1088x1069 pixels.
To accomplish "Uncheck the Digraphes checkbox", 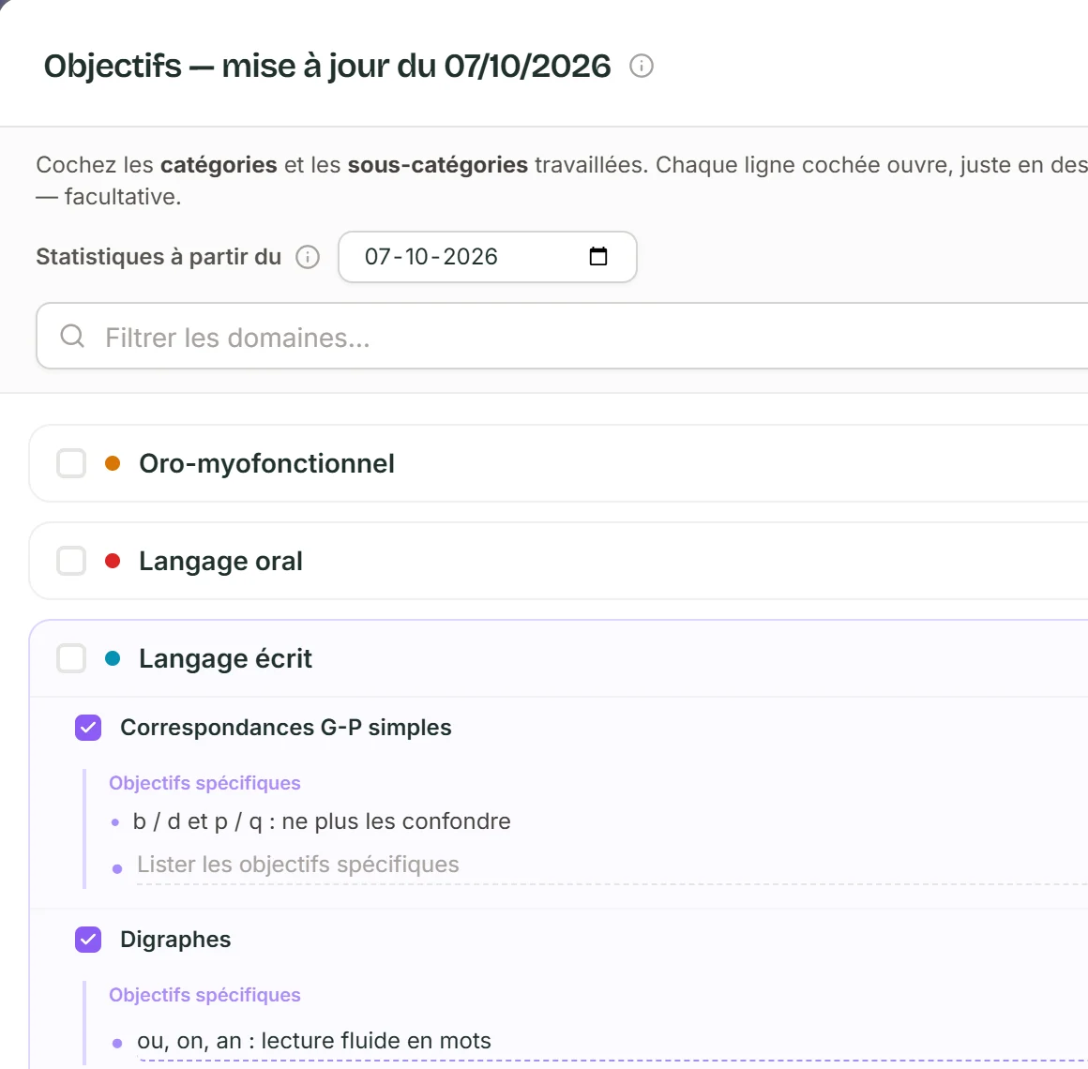I will pyautogui.click(x=88, y=940).
